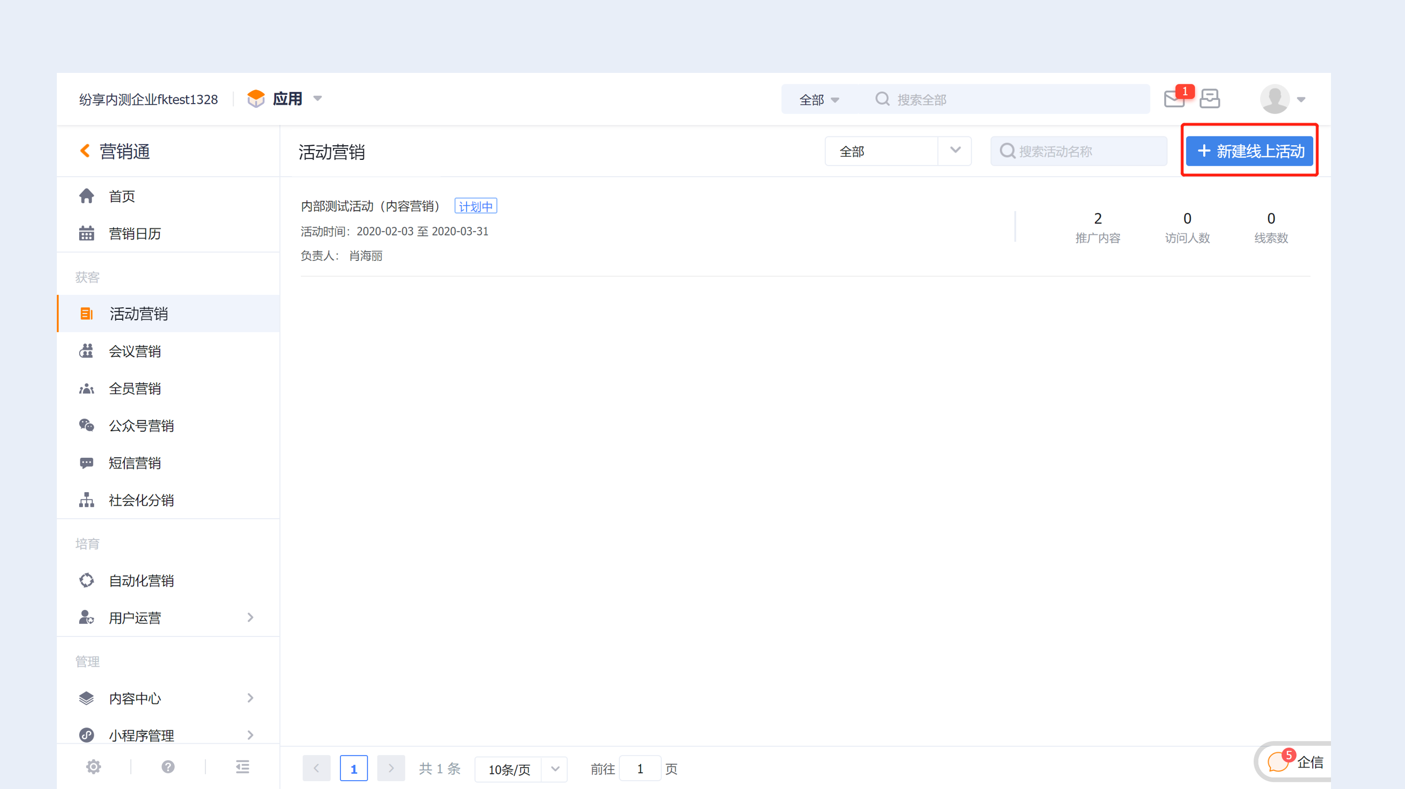Open the 会议营销 icon
The height and width of the screenshot is (789, 1405).
pos(87,352)
